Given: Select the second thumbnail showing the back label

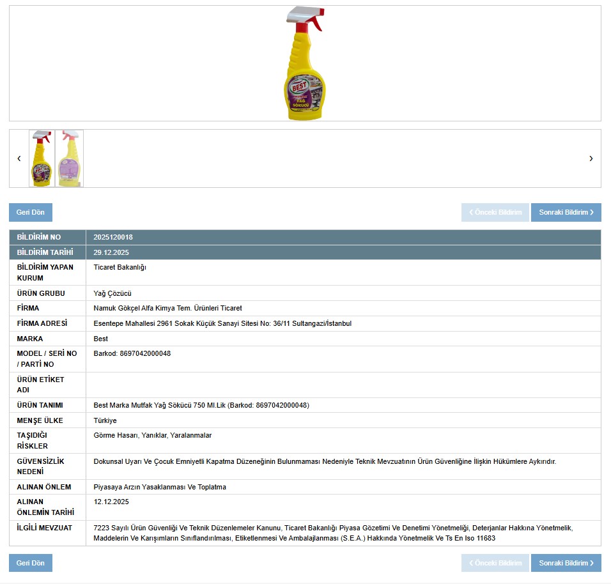Looking at the screenshot, I should click(x=69, y=158).
